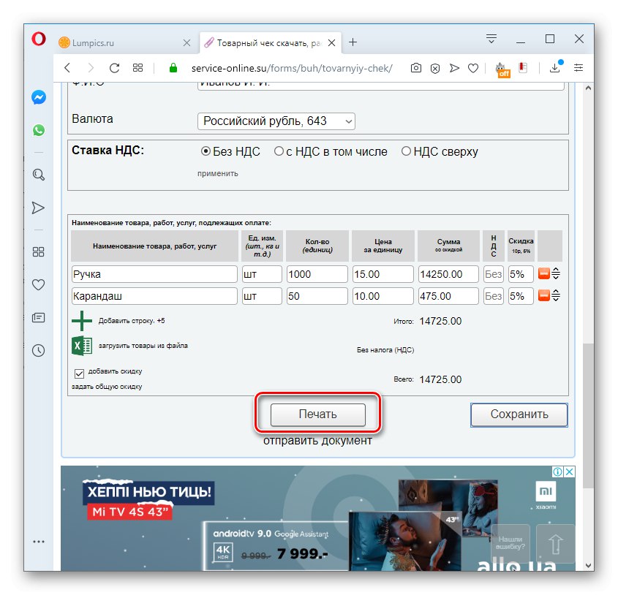Screen dimensions: 618x595
Task: Go forward to the next page
Action: tap(91, 68)
